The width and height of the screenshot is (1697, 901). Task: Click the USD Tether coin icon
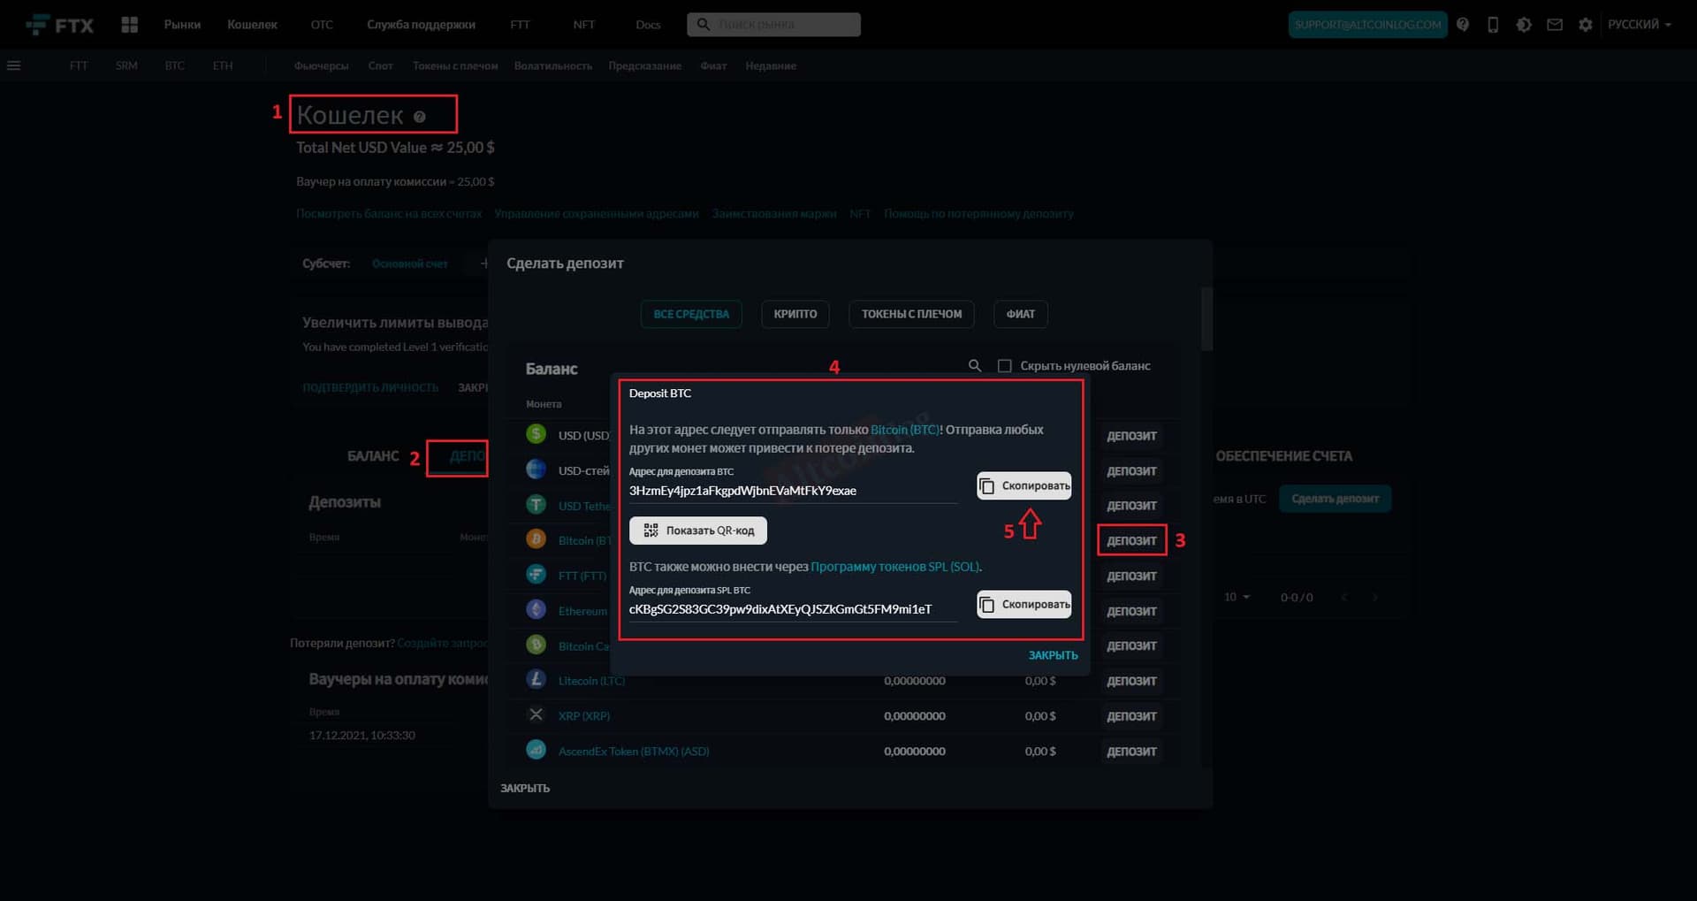(x=536, y=505)
